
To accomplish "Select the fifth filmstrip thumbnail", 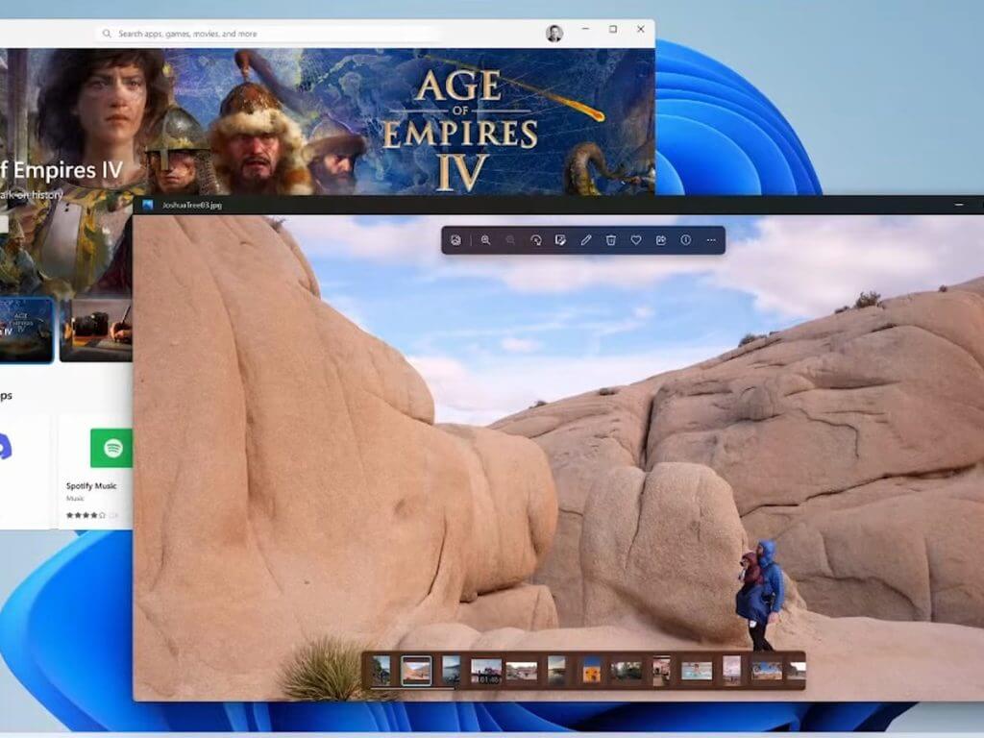I will 522,671.
